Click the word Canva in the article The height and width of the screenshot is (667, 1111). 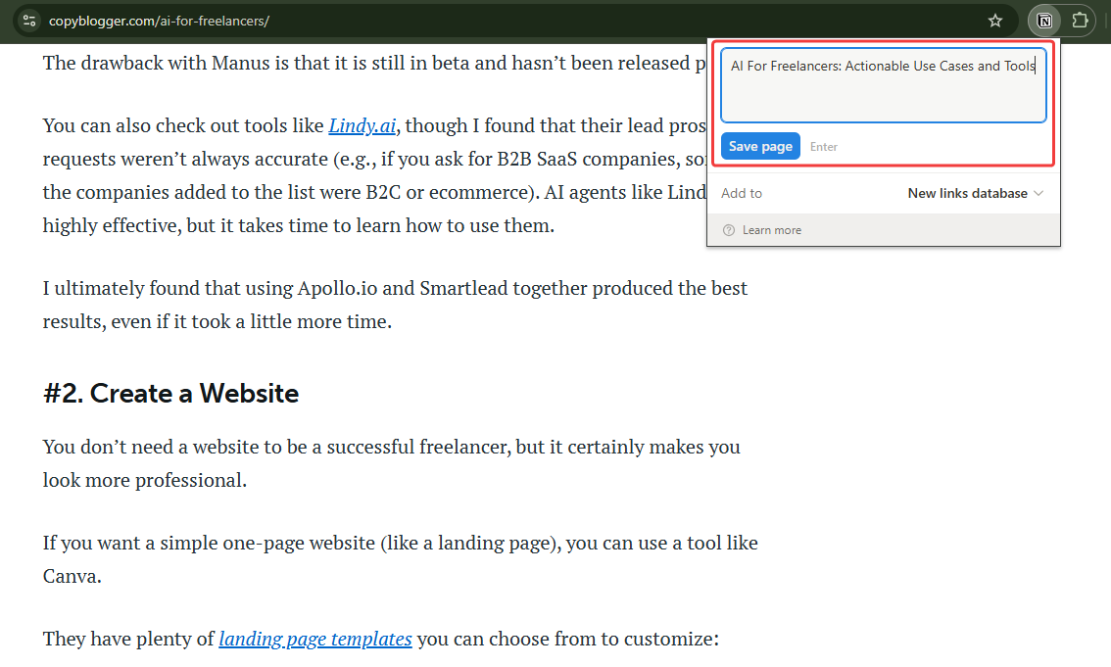click(72, 576)
